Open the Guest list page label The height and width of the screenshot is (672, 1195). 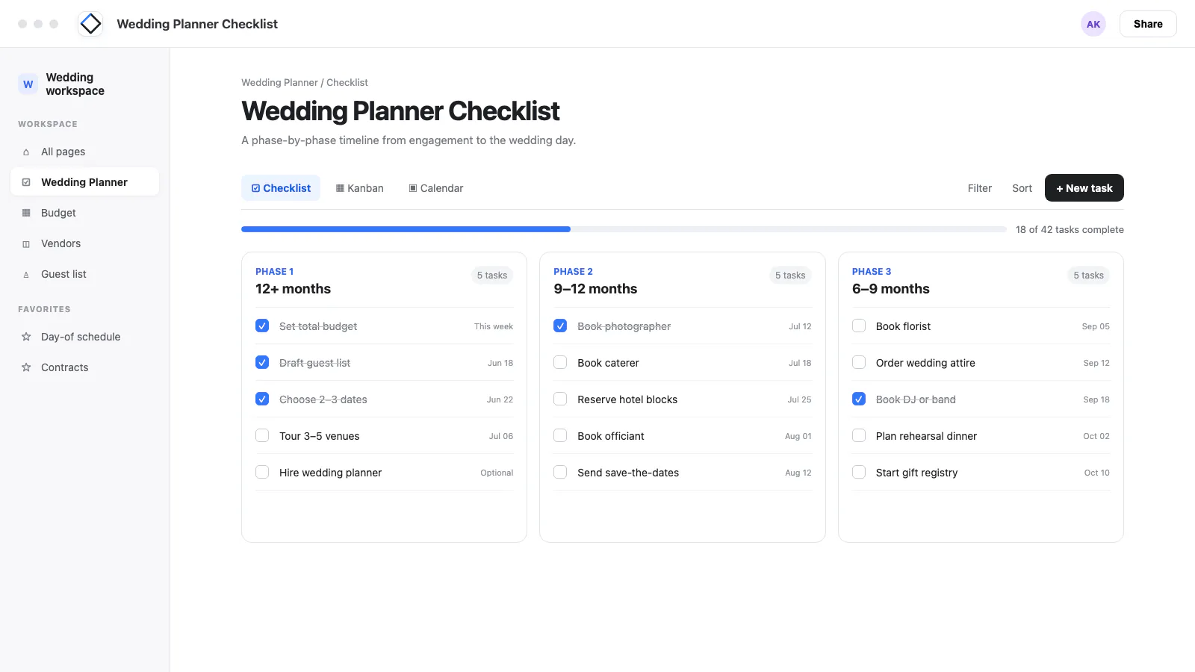coord(63,274)
